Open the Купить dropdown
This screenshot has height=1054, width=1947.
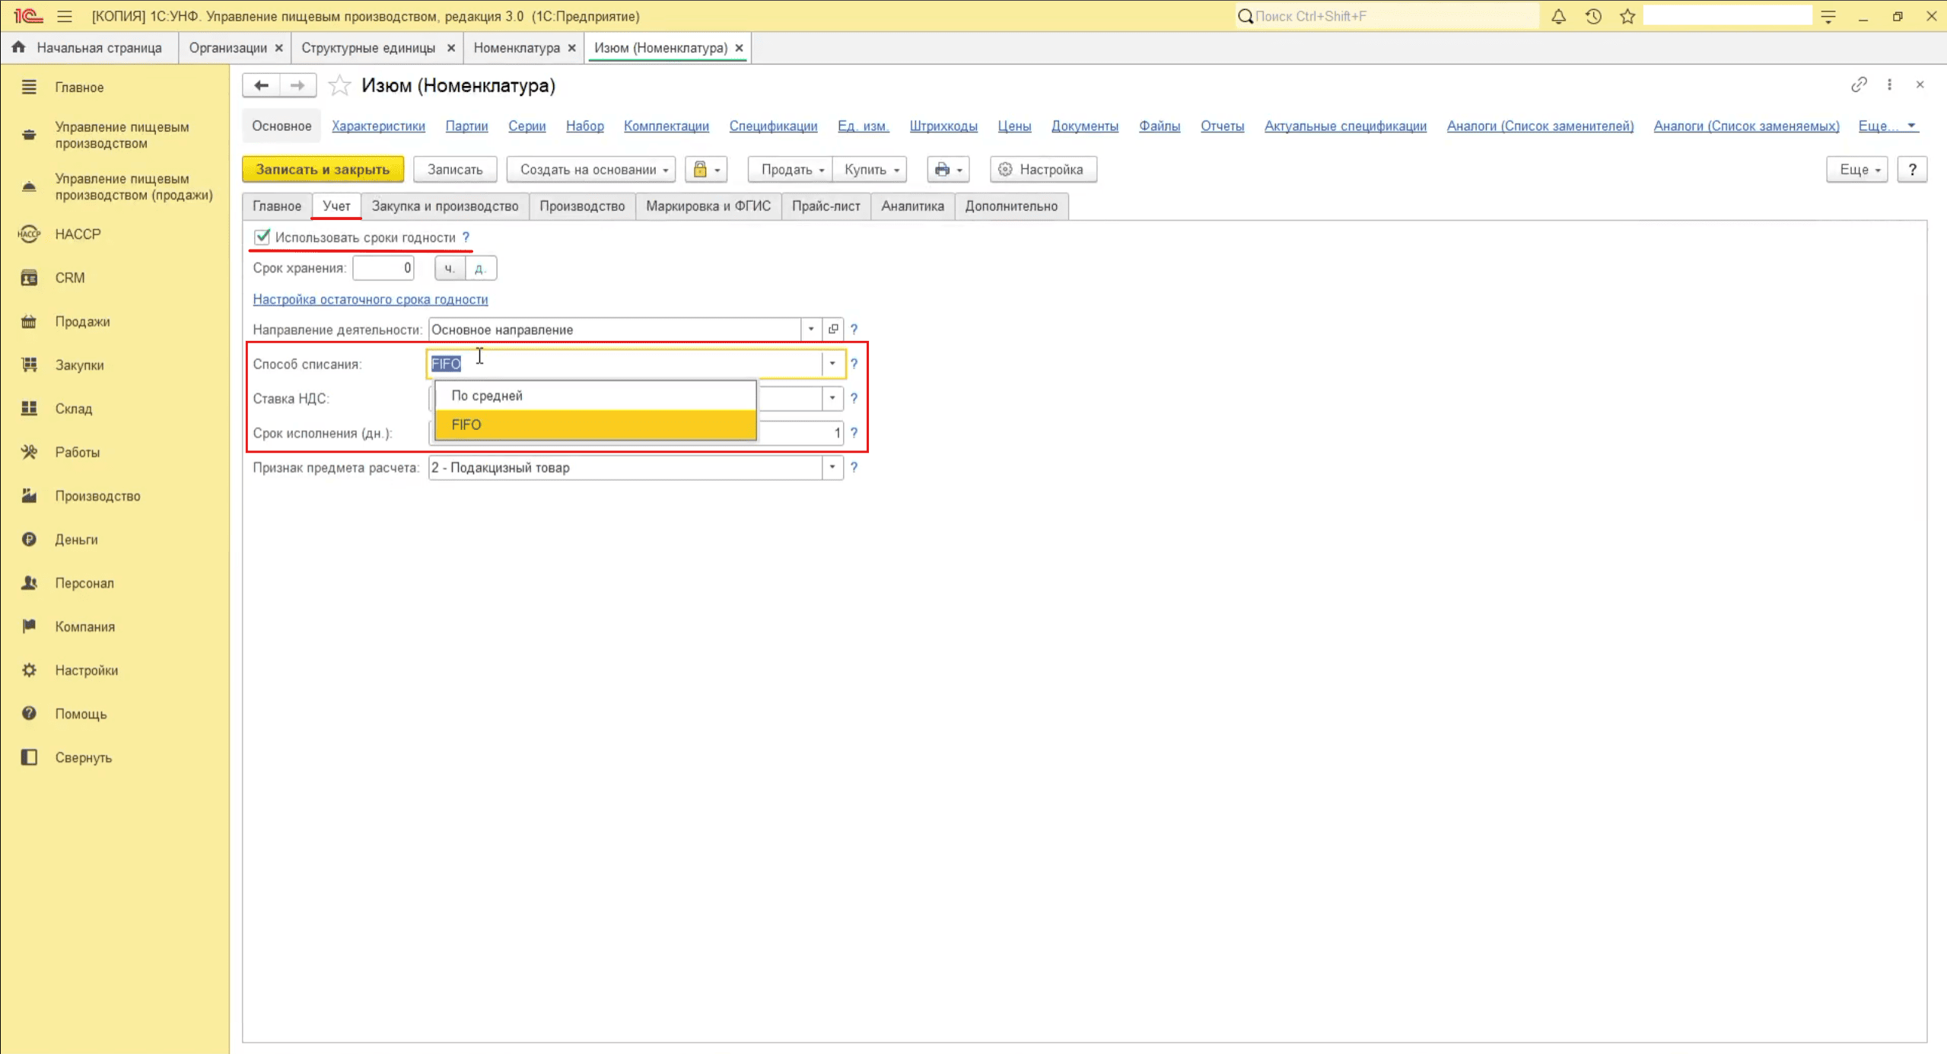point(870,169)
